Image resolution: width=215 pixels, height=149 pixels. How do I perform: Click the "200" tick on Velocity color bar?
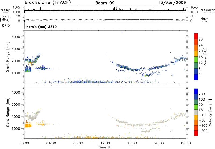point(202,94)
